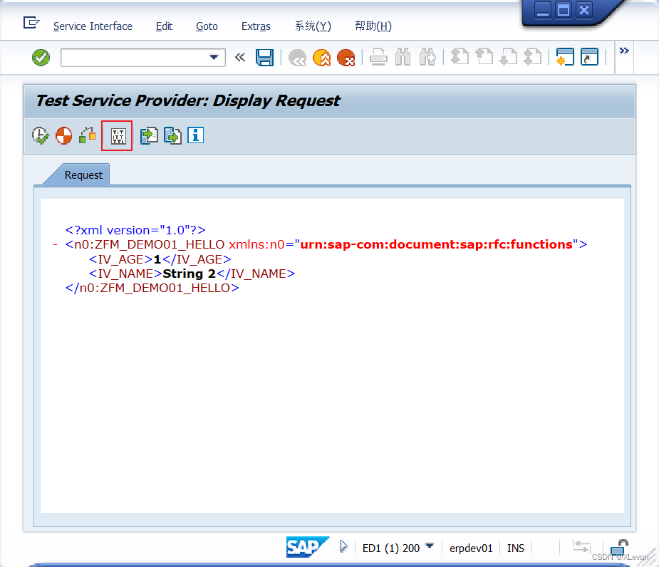The width and height of the screenshot is (659, 567).
Task: Expand the command field dropdown arrow
Action: (x=212, y=58)
